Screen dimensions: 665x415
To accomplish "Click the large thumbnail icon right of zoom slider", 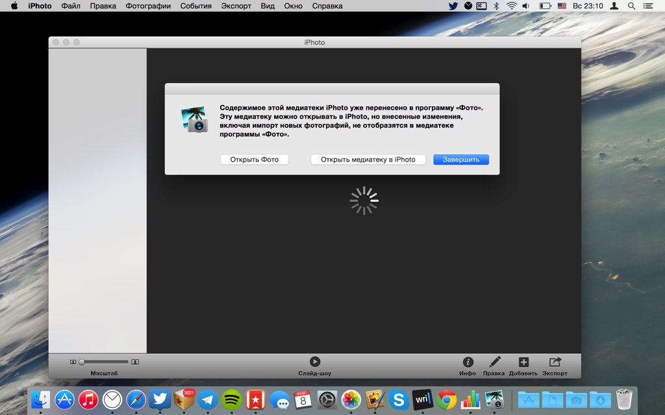I will point(135,362).
